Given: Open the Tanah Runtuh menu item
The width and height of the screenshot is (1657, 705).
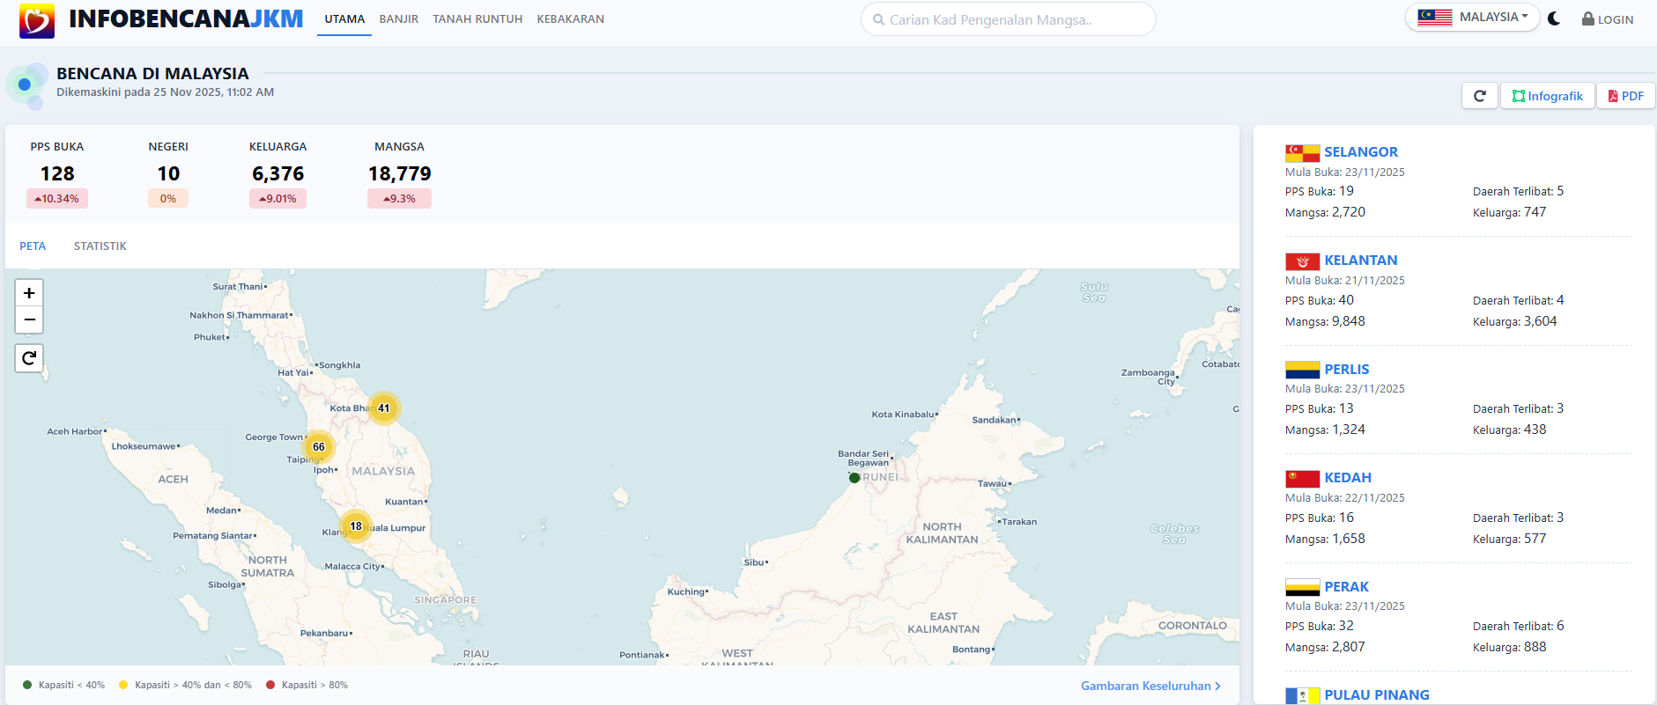Looking at the screenshot, I should pyautogui.click(x=477, y=19).
